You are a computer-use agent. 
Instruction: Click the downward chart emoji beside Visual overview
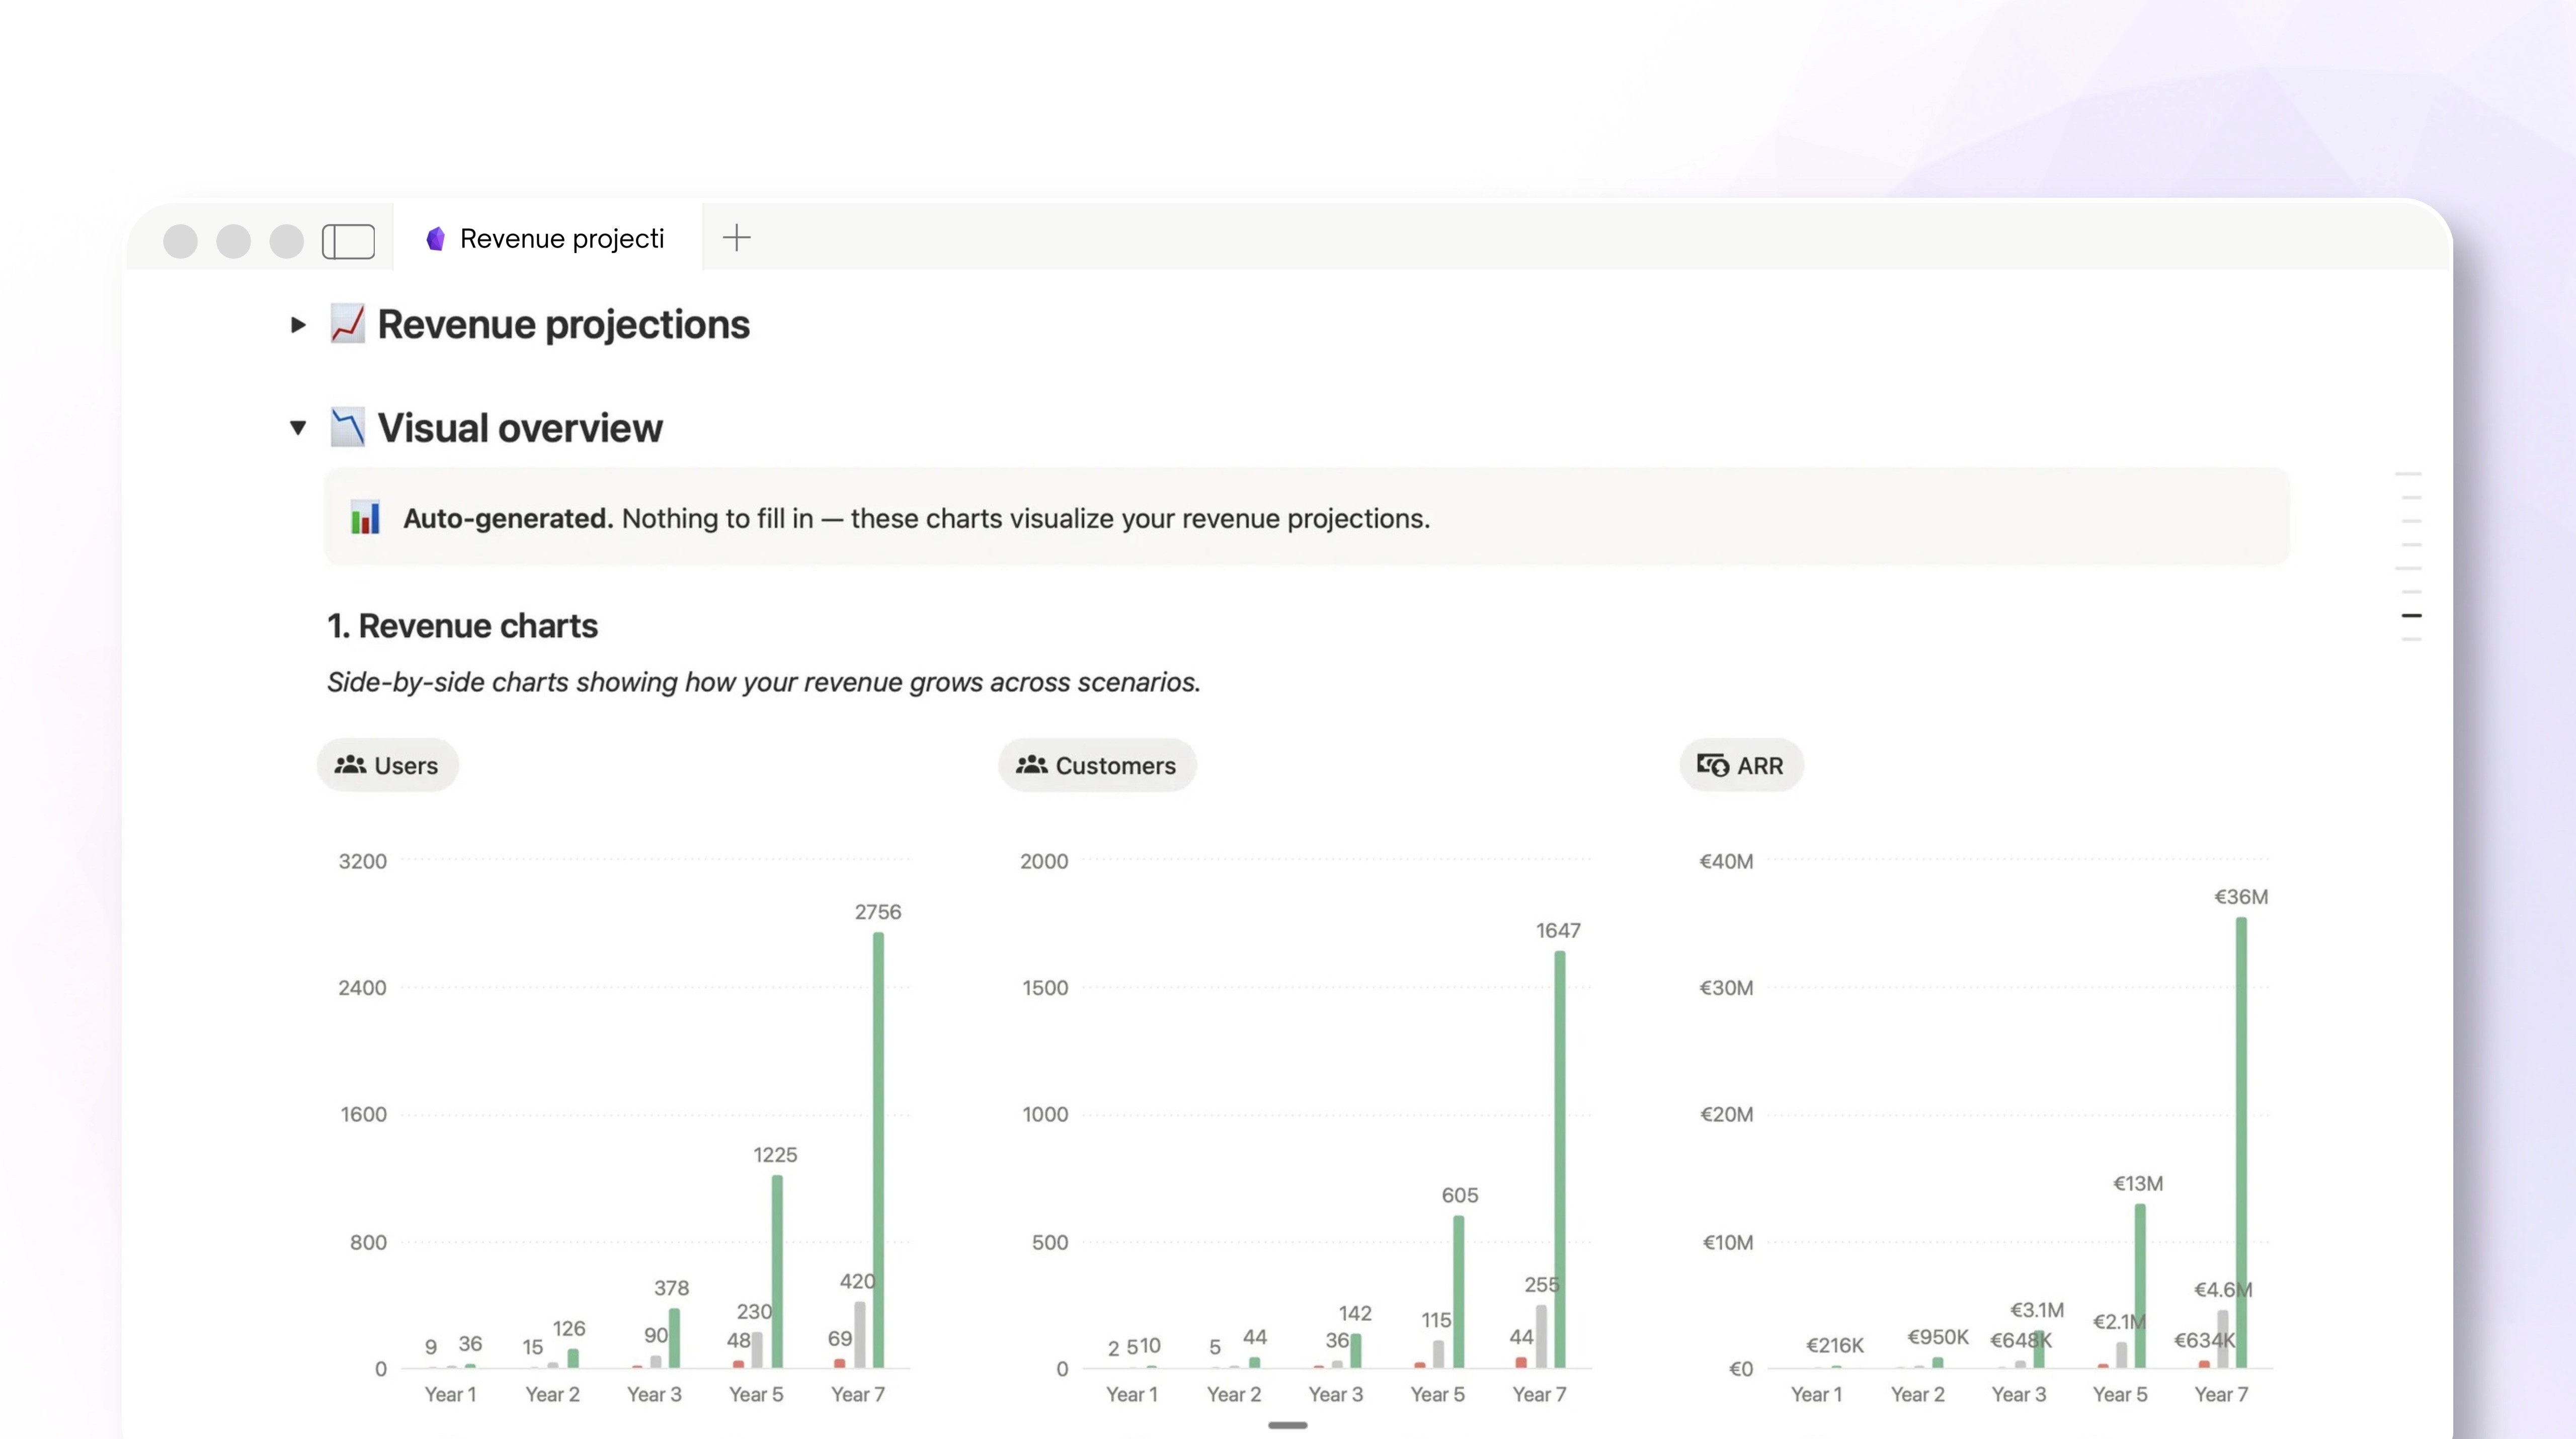(x=348, y=427)
